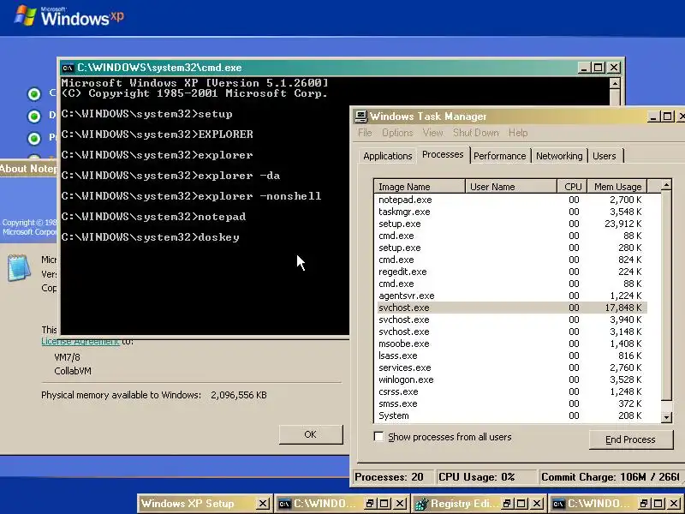Restore the Registry Editor minimized window
685x514 pixels.
(507, 504)
